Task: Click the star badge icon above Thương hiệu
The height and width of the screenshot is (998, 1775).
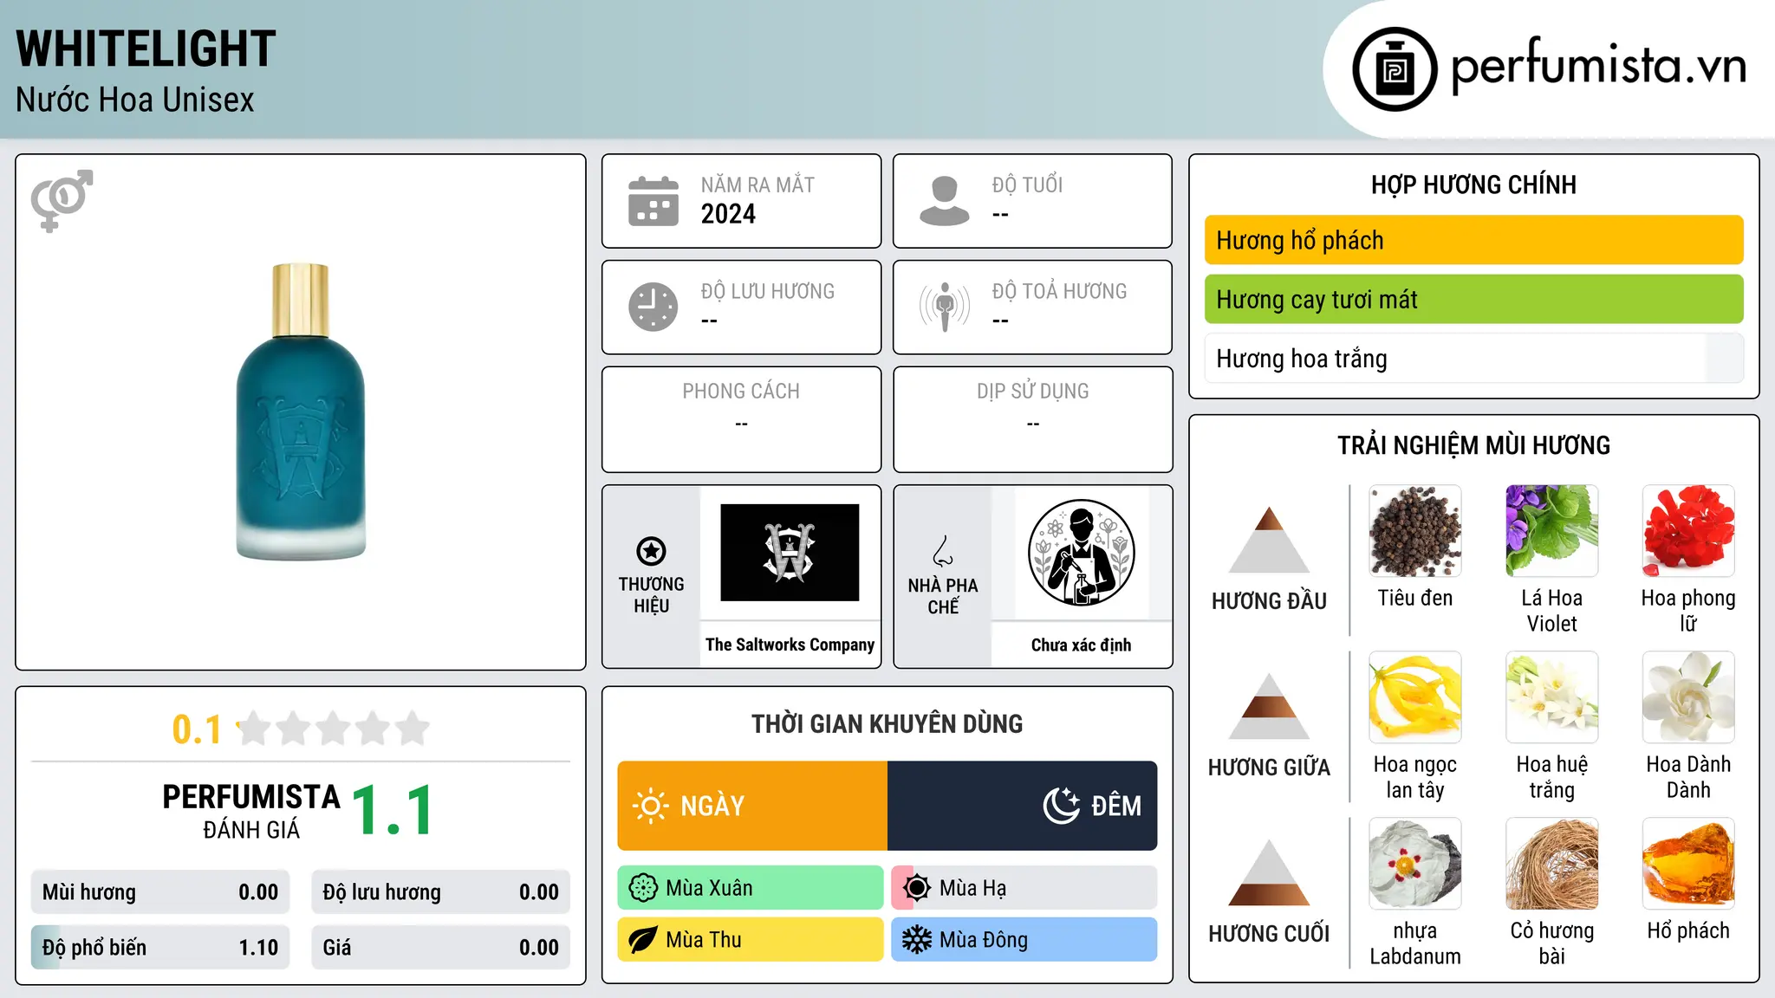Action: tap(651, 551)
